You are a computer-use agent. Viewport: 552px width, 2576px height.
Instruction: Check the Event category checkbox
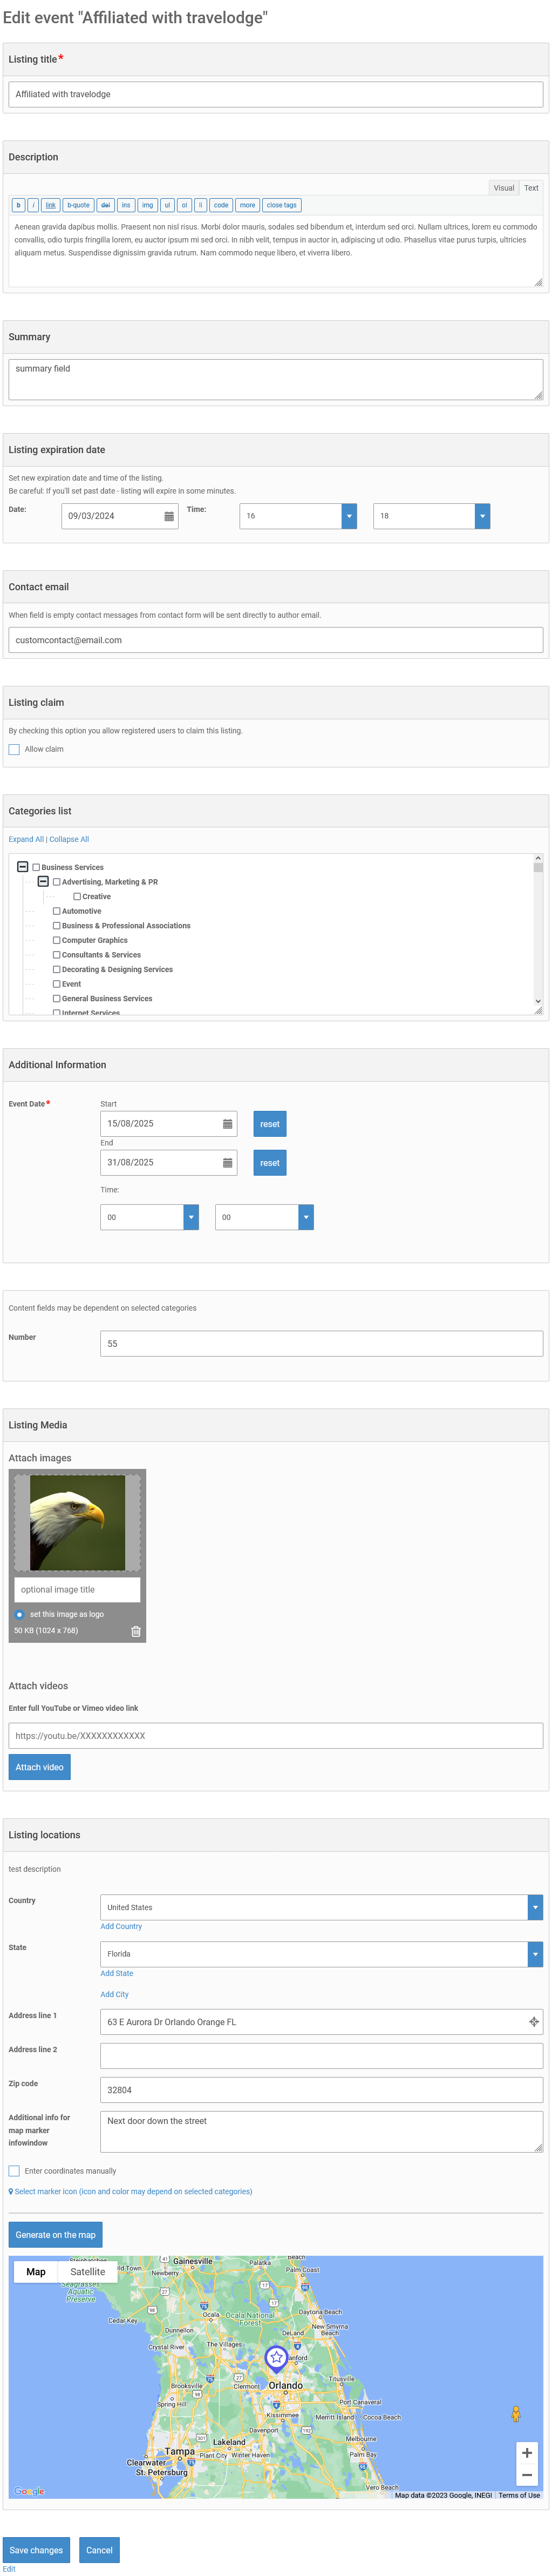(x=56, y=984)
